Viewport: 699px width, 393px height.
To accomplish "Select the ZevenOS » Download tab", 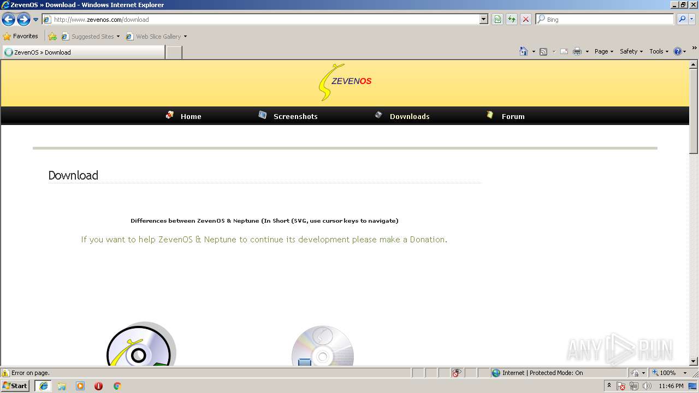I will (x=83, y=52).
